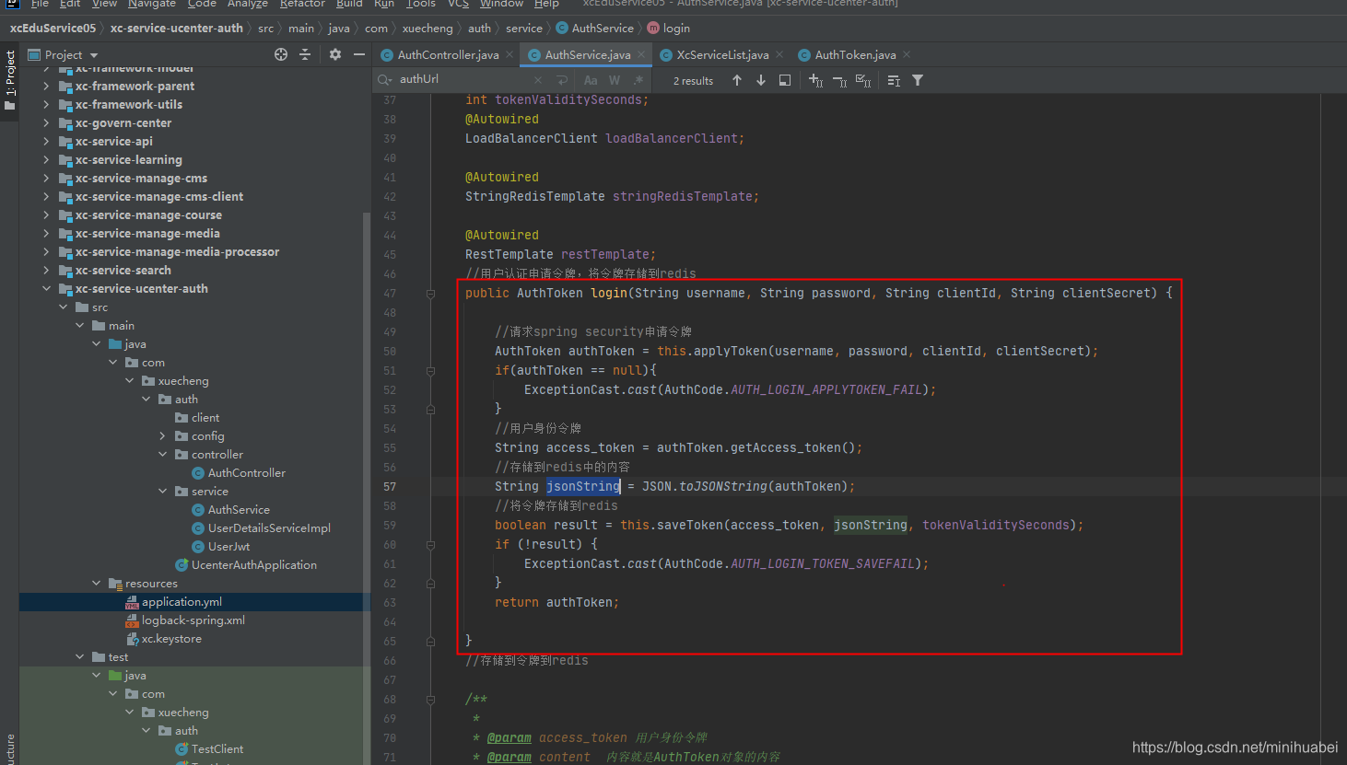
Task: Switch to XcServiceList.java tab
Action: (x=722, y=55)
